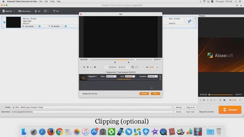Screen dimensions: 244x137
Task: Click the Segment 1 Start time stepper
Action: point(115,76)
